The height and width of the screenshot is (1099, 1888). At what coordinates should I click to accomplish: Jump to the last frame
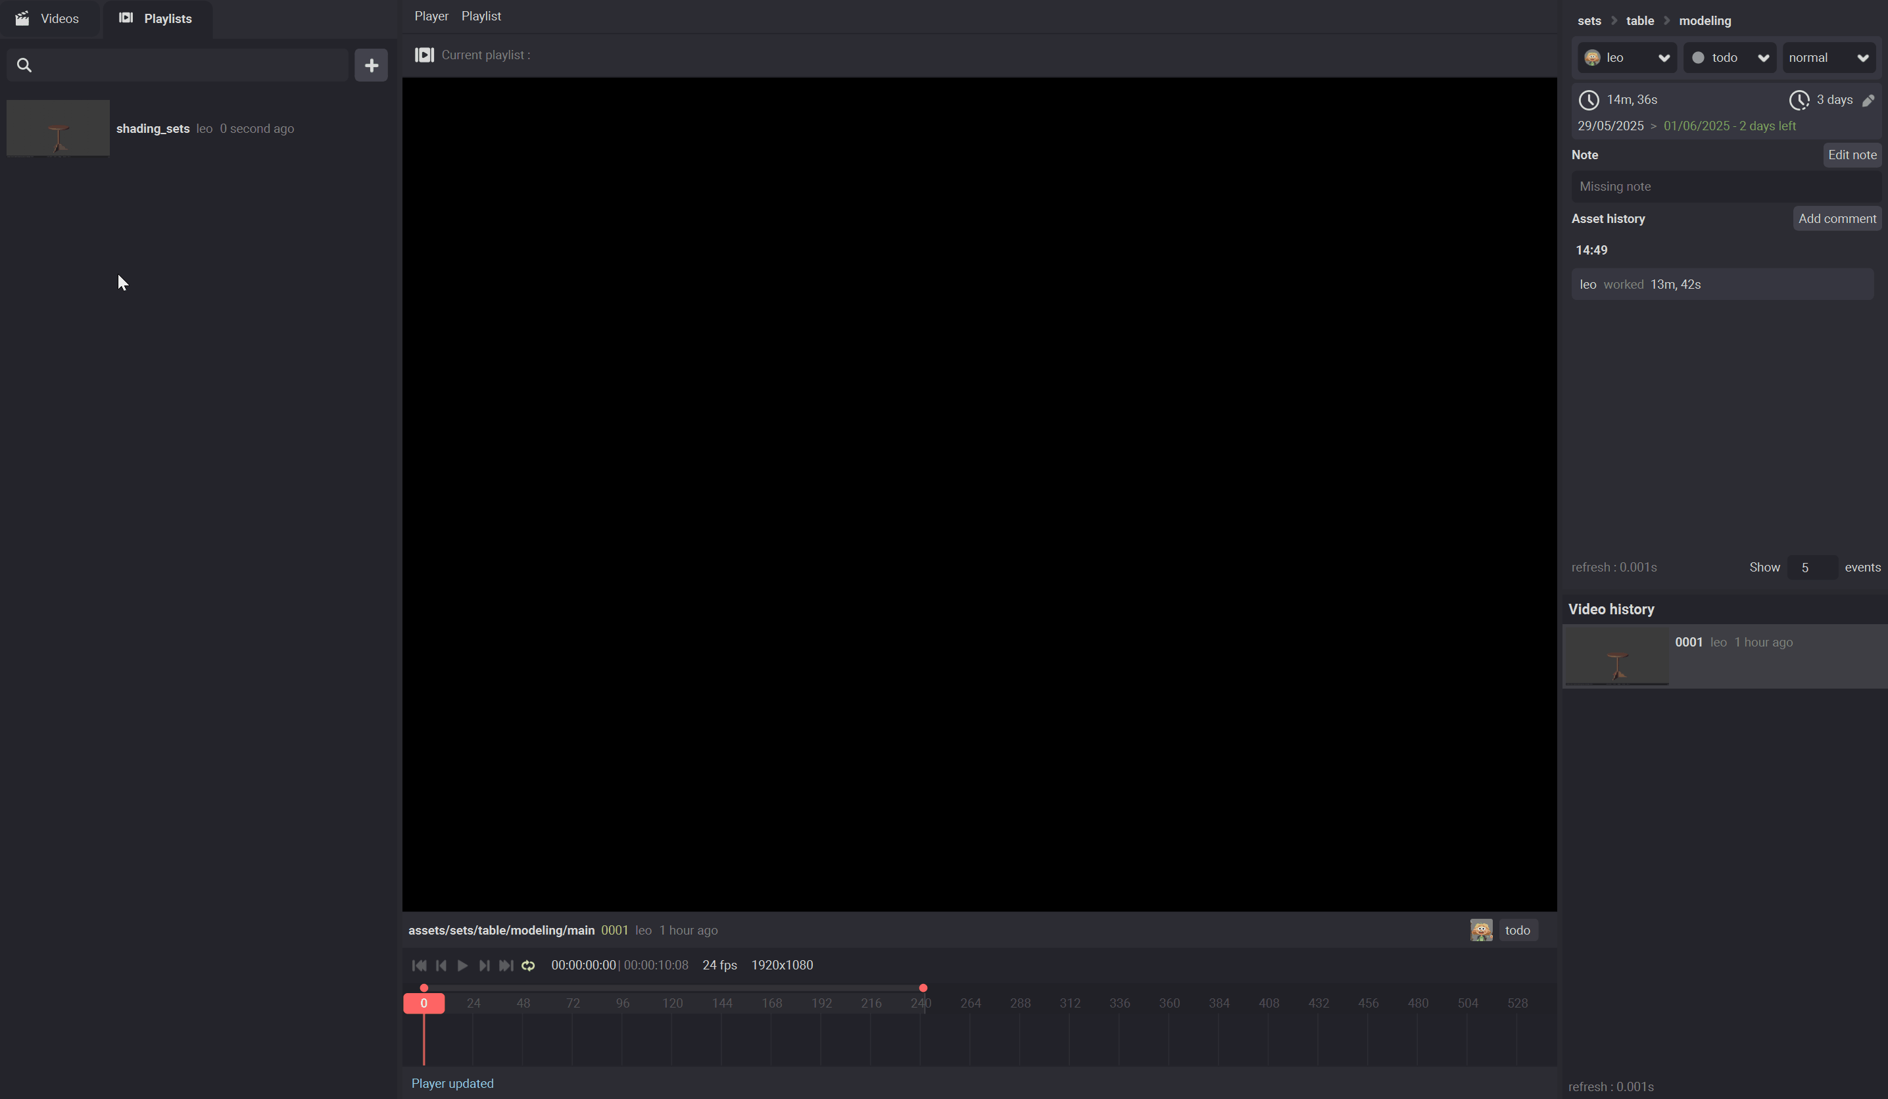click(x=506, y=965)
